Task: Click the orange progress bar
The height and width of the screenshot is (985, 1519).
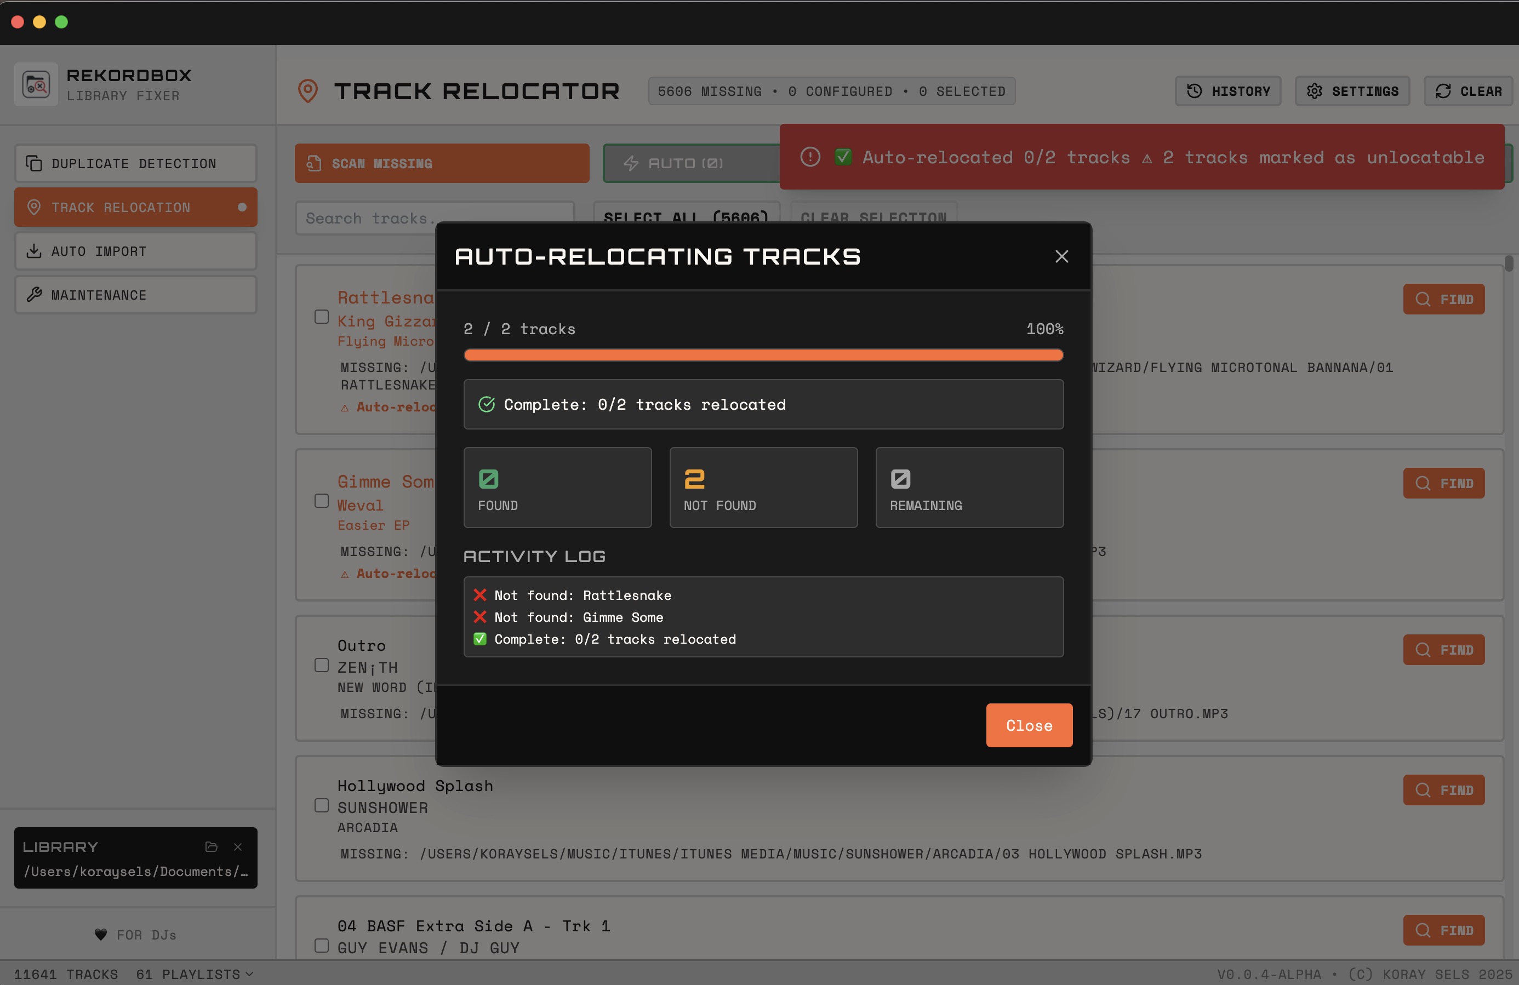Action: click(x=763, y=356)
